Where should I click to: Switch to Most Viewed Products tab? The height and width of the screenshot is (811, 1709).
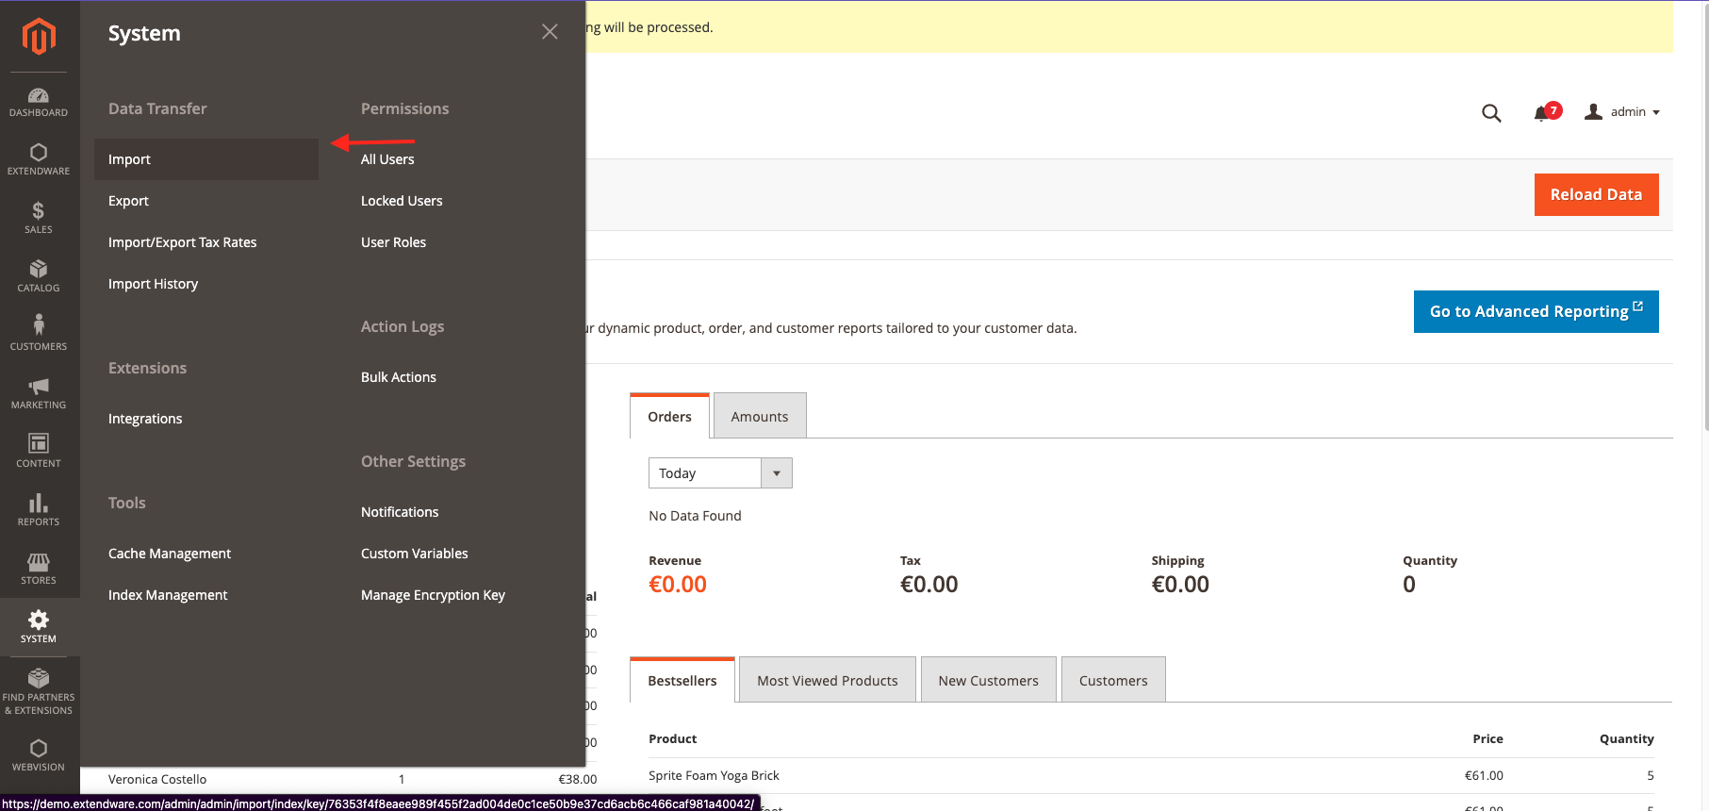coord(828,680)
